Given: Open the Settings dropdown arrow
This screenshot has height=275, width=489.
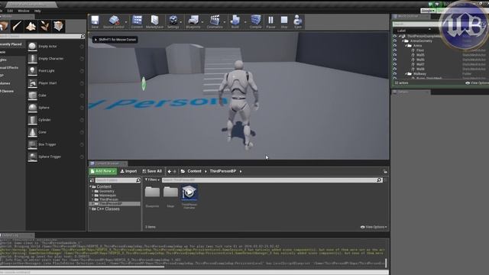Looking at the screenshot, I should (x=181, y=22).
